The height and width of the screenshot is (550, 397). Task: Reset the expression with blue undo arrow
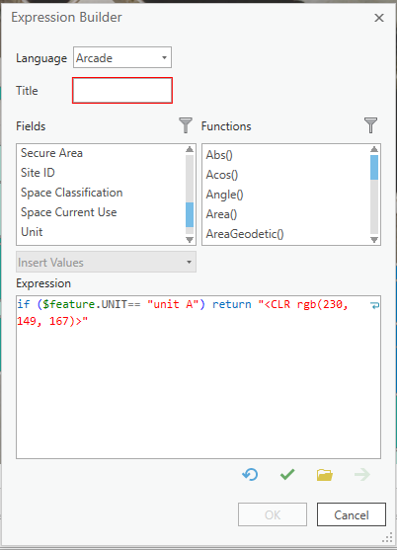point(250,475)
